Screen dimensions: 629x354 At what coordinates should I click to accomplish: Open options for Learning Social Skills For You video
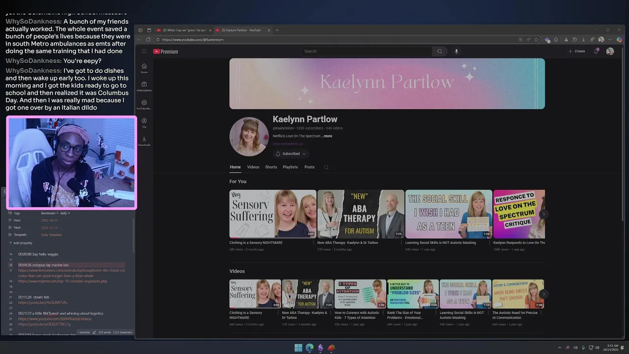pos(489,243)
